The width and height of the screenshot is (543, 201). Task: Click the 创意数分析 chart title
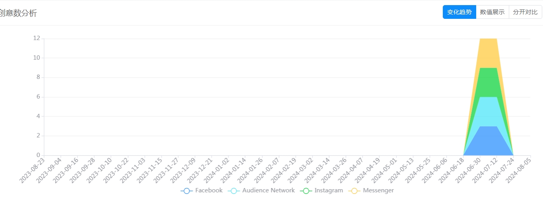click(18, 13)
